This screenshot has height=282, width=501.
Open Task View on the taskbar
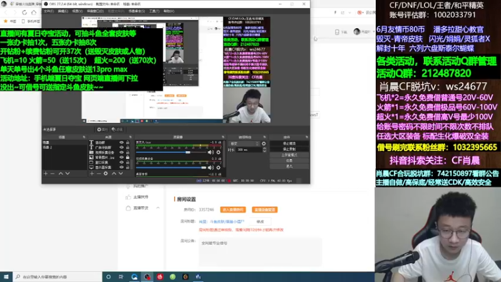pos(121,276)
